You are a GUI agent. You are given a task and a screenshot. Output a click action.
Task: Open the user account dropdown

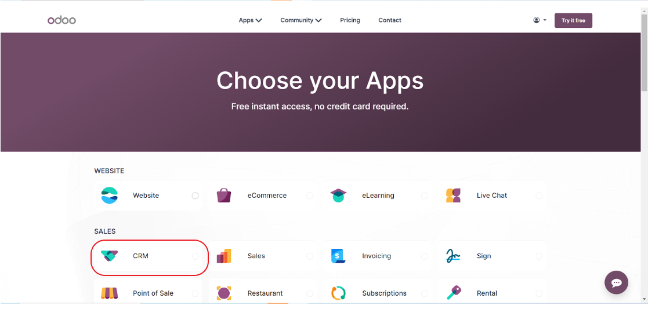click(540, 20)
